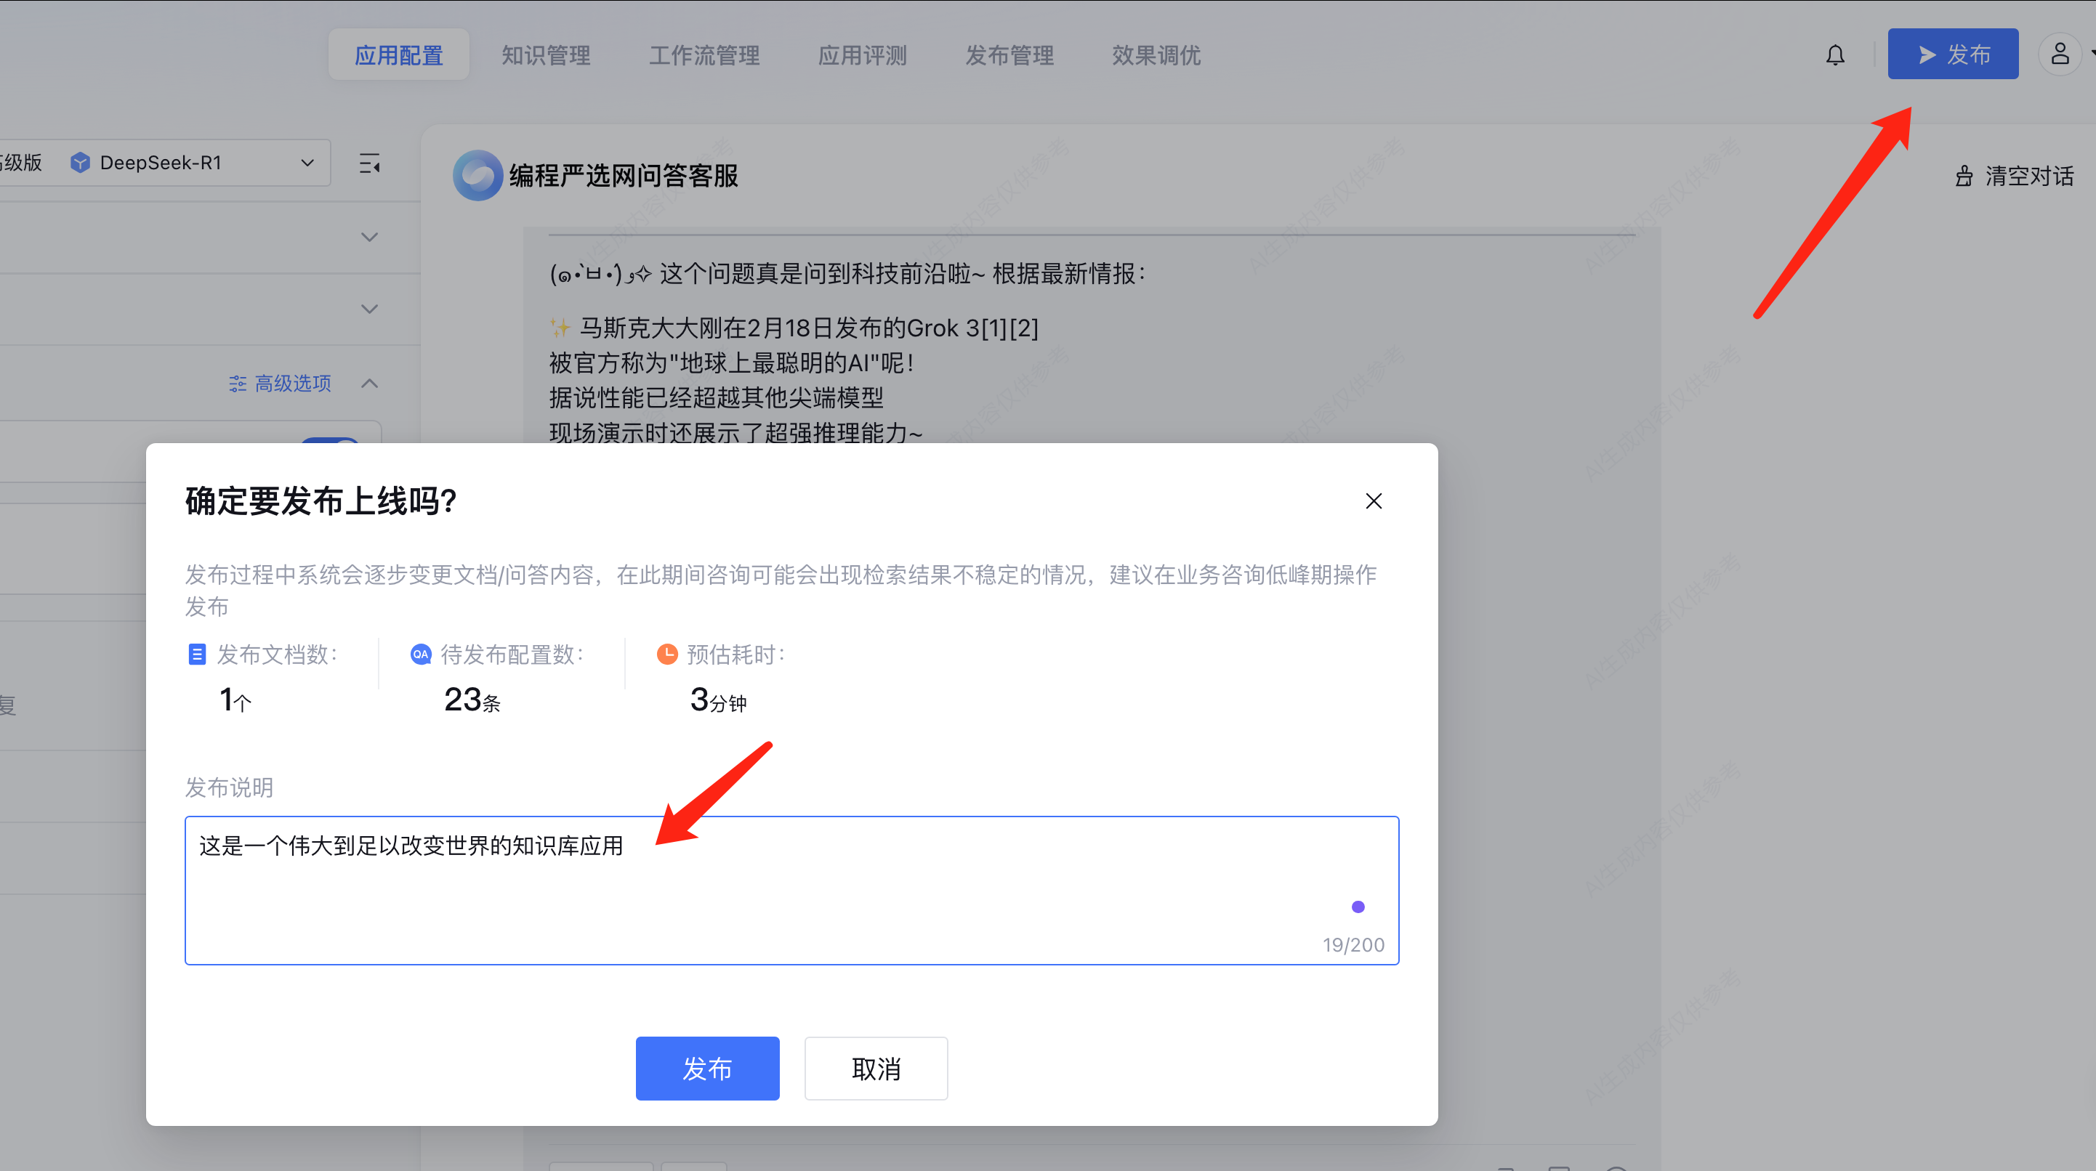Click the purple dot in textarea

1358,907
